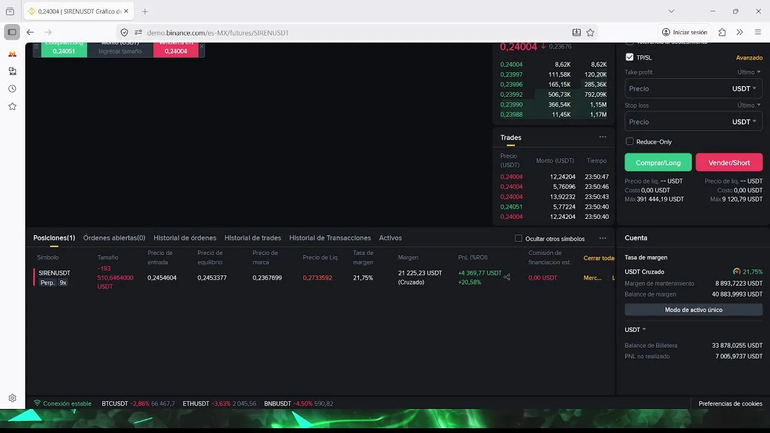Open the bookmarks star sidebar icon
The image size is (770, 433).
pos(12,106)
